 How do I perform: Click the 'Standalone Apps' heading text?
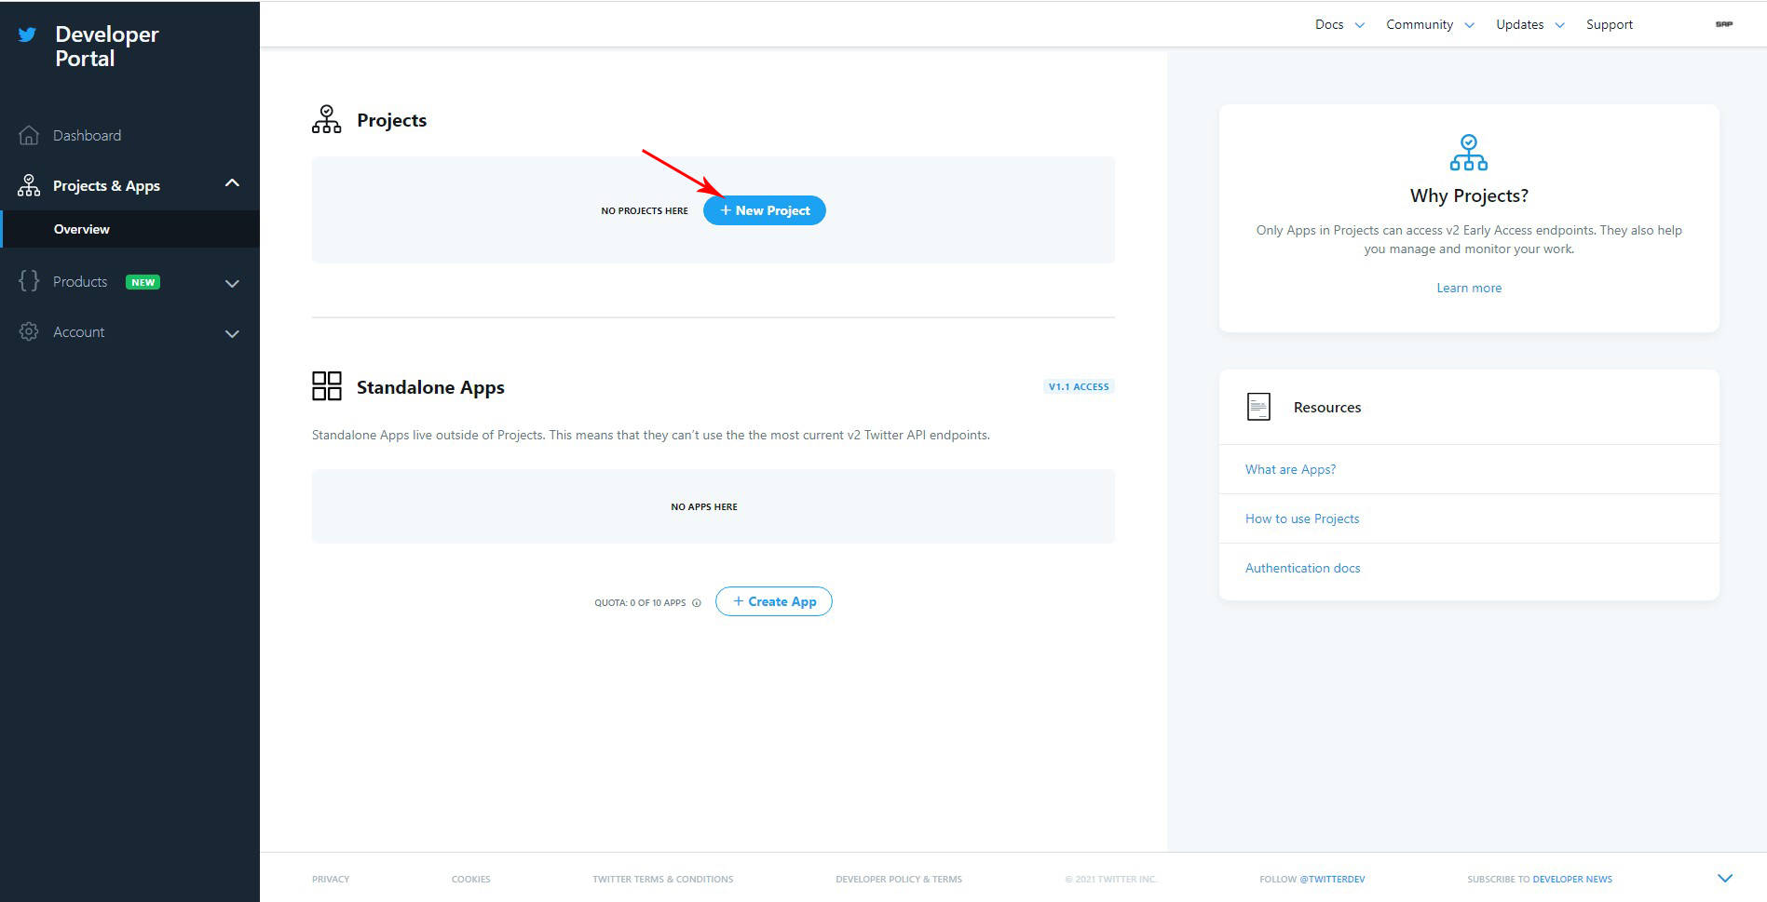point(430,387)
